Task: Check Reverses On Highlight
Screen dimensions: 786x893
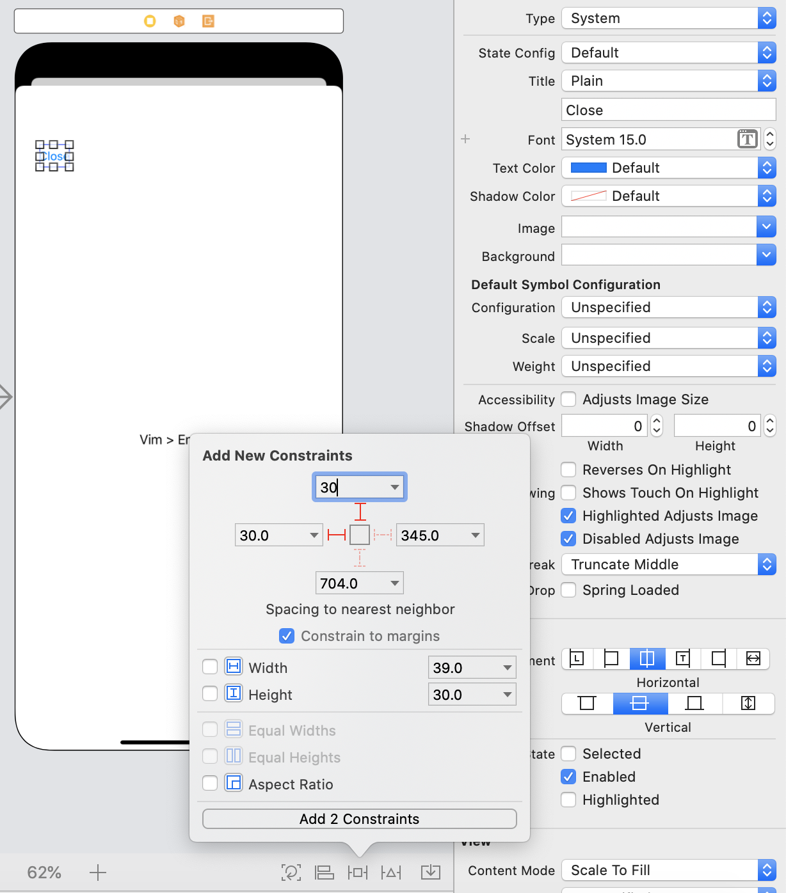Action: [568, 470]
